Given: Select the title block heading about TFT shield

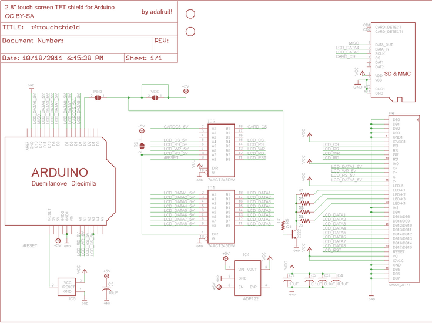Looking at the screenshot, I should (60, 8).
